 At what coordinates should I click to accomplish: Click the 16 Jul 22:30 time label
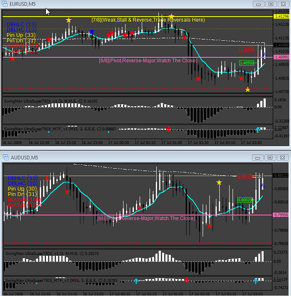[39, 143]
